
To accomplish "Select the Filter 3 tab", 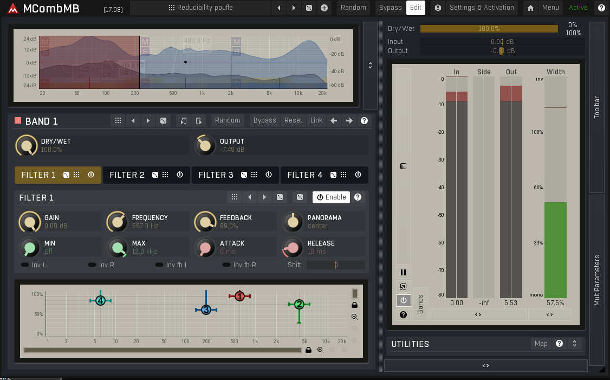I will click(x=235, y=175).
